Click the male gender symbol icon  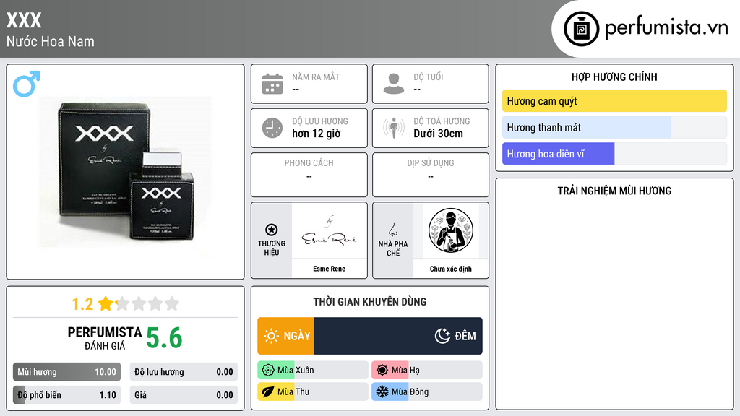(x=27, y=84)
